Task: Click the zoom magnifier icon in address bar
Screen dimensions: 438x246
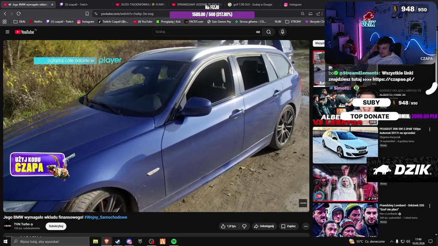Action: pos(302,14)
